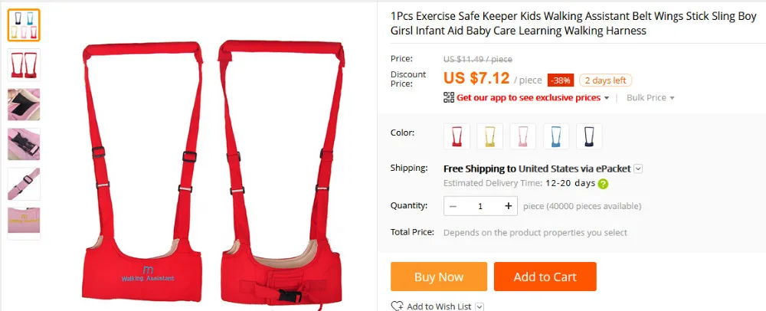Click the quantity input field

pyautogui.click(x=480, y=206)
